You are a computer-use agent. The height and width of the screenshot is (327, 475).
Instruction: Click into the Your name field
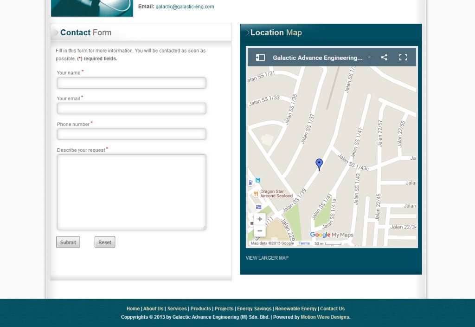(131, 83)
